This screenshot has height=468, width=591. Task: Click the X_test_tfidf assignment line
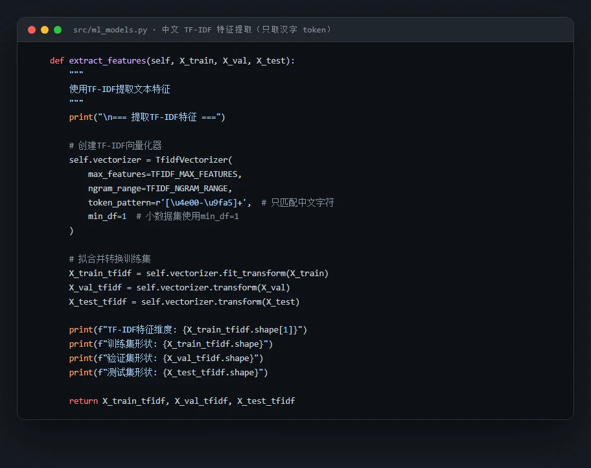(x=184, y=301)
